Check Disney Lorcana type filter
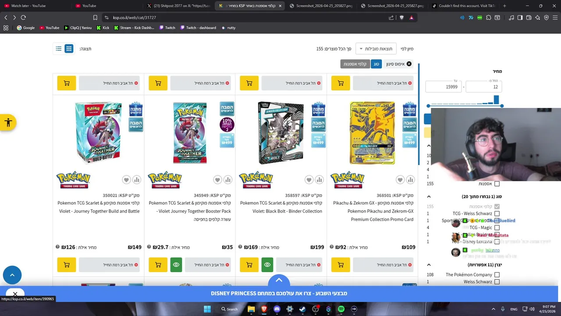Image resolution: width=561 pixels, height=316 pixels. tap(497, 242)
